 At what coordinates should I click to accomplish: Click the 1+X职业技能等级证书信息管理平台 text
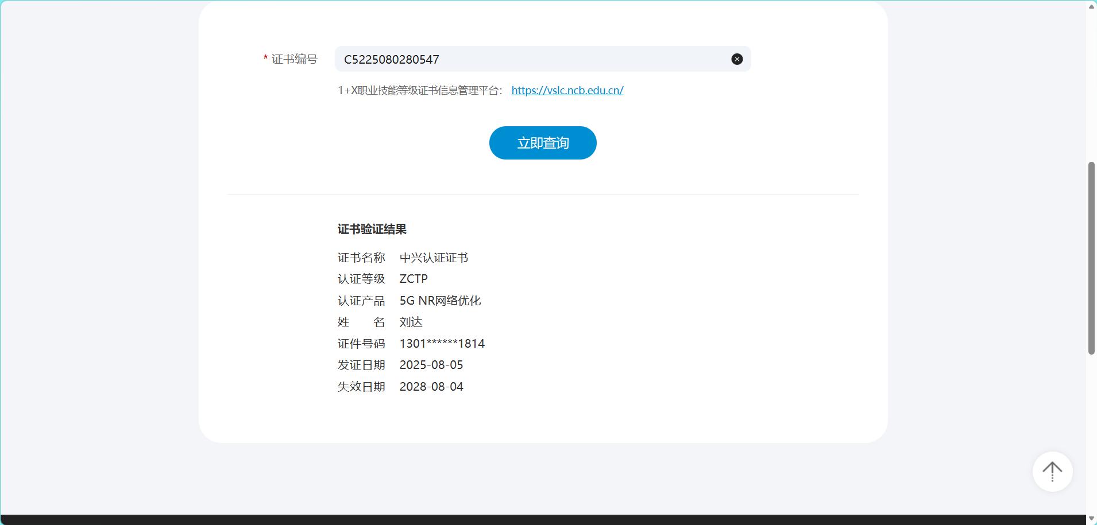(x=420, y=90)
